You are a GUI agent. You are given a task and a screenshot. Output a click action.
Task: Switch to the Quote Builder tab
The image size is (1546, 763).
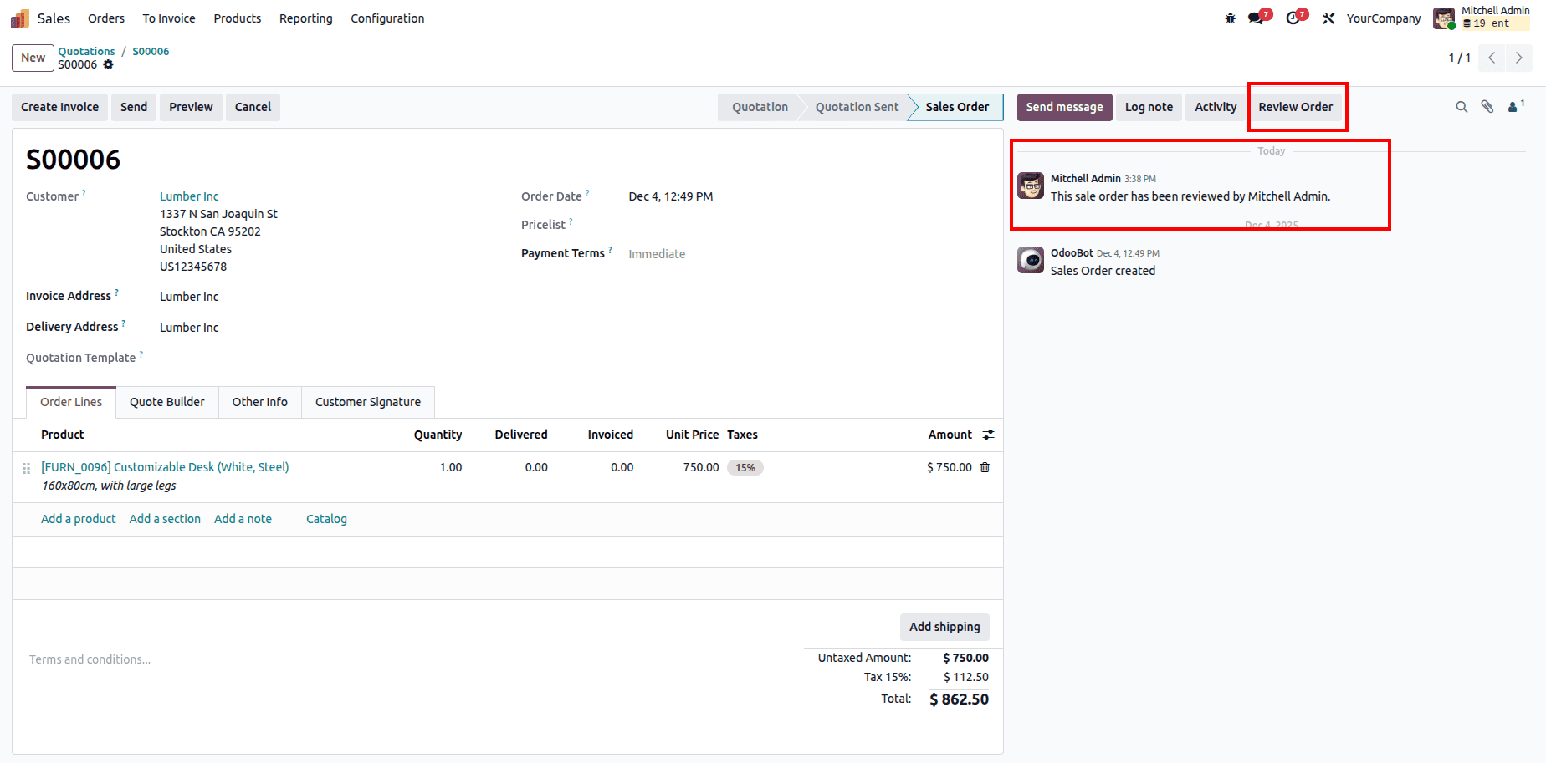pyautogui.click(x=166, y=402)
